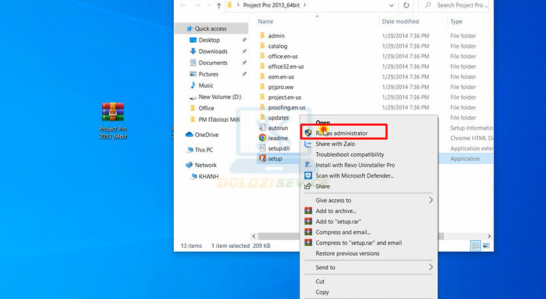546x299 pixels.
Task: Choose Restore previous versions entry
Action: pyautogui.click(x=368, y=253)
